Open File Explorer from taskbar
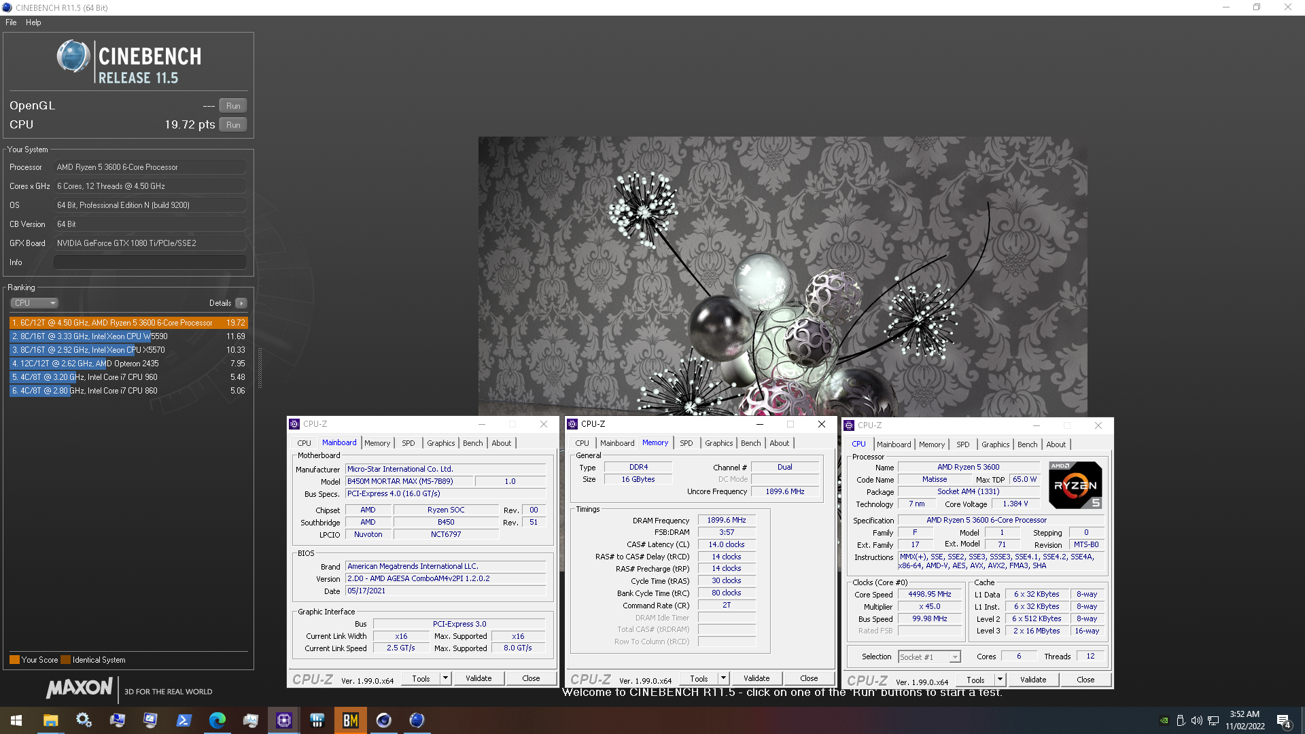Image resolution: width=1305 pixels, height=734 pixels. [x=50, y=720]
